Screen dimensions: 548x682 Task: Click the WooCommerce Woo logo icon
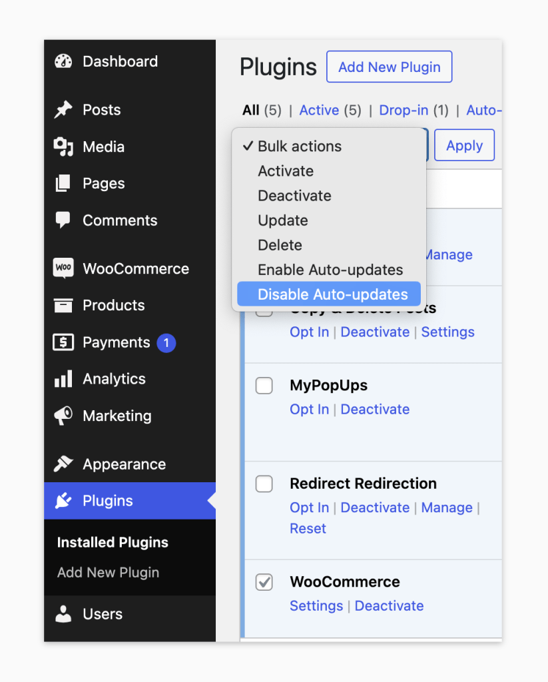point(63,268)
